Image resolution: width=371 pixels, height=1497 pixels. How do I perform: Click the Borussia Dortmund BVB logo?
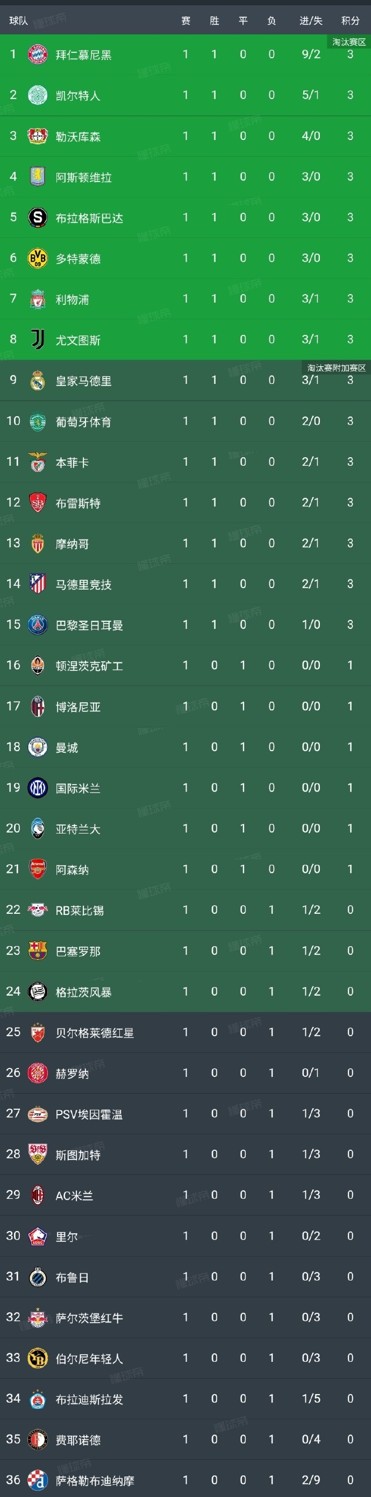(38, 258)
